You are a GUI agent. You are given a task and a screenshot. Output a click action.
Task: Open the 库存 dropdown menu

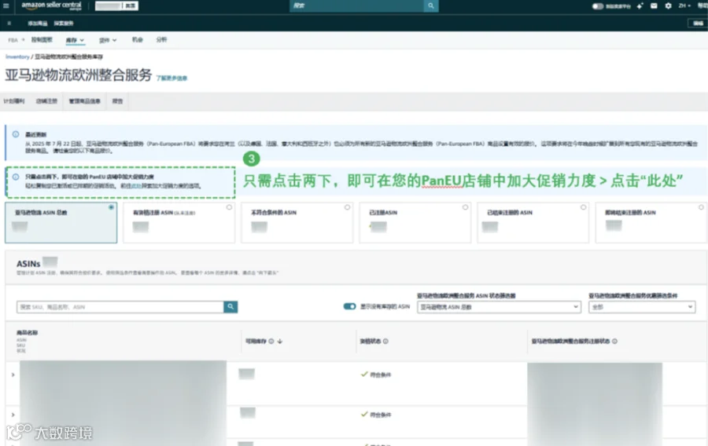coord(75,40)
